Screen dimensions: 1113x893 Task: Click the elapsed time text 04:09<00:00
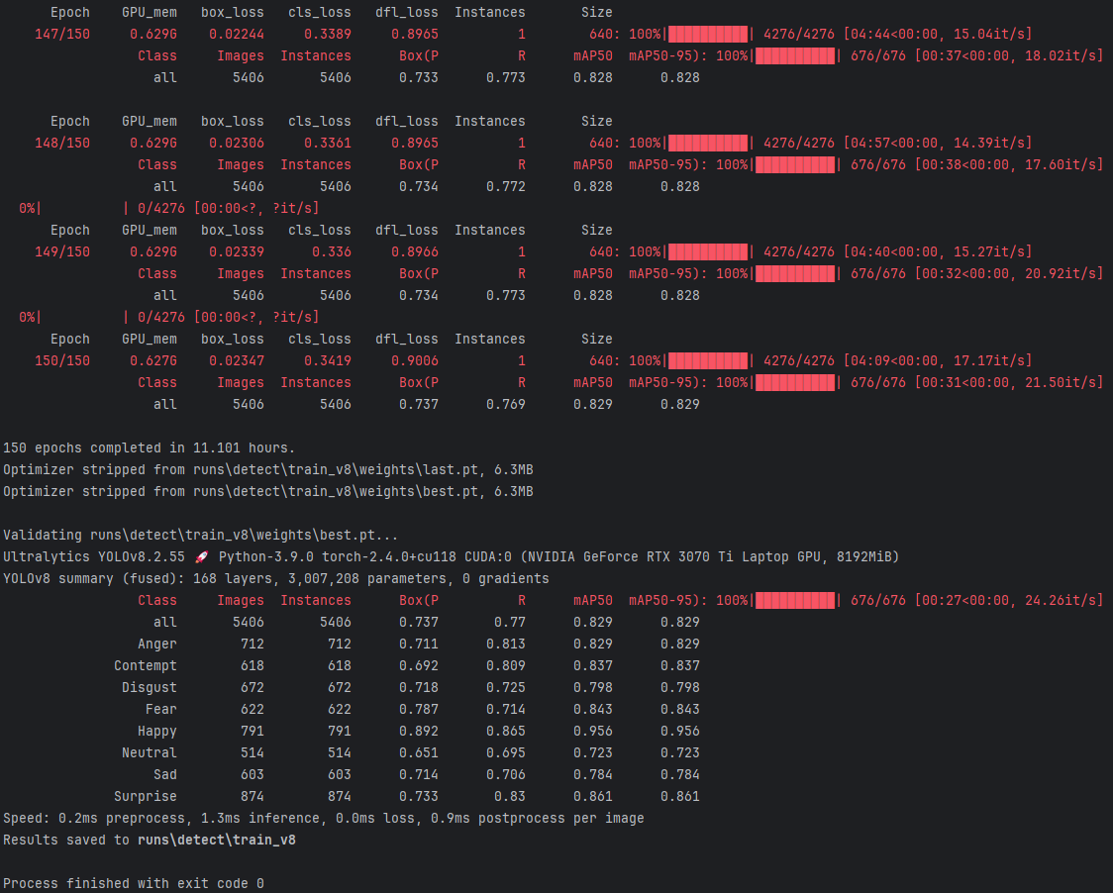[x=893, y=360]
